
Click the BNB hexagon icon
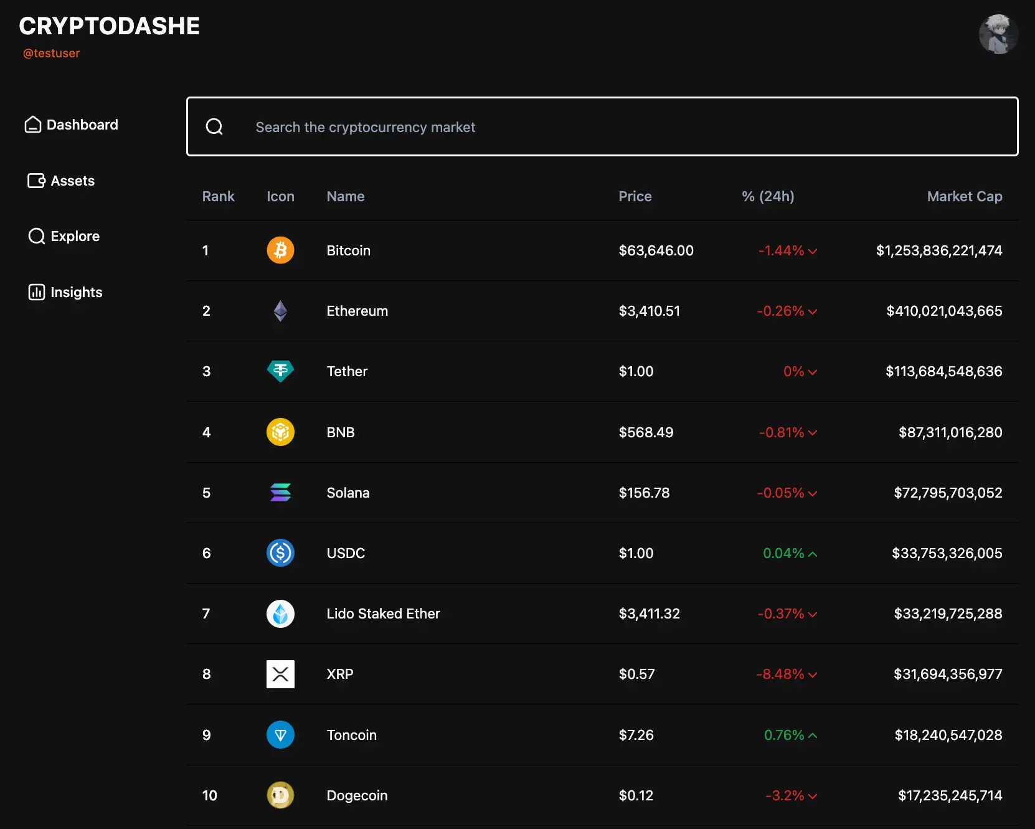[x=280, y=432]
